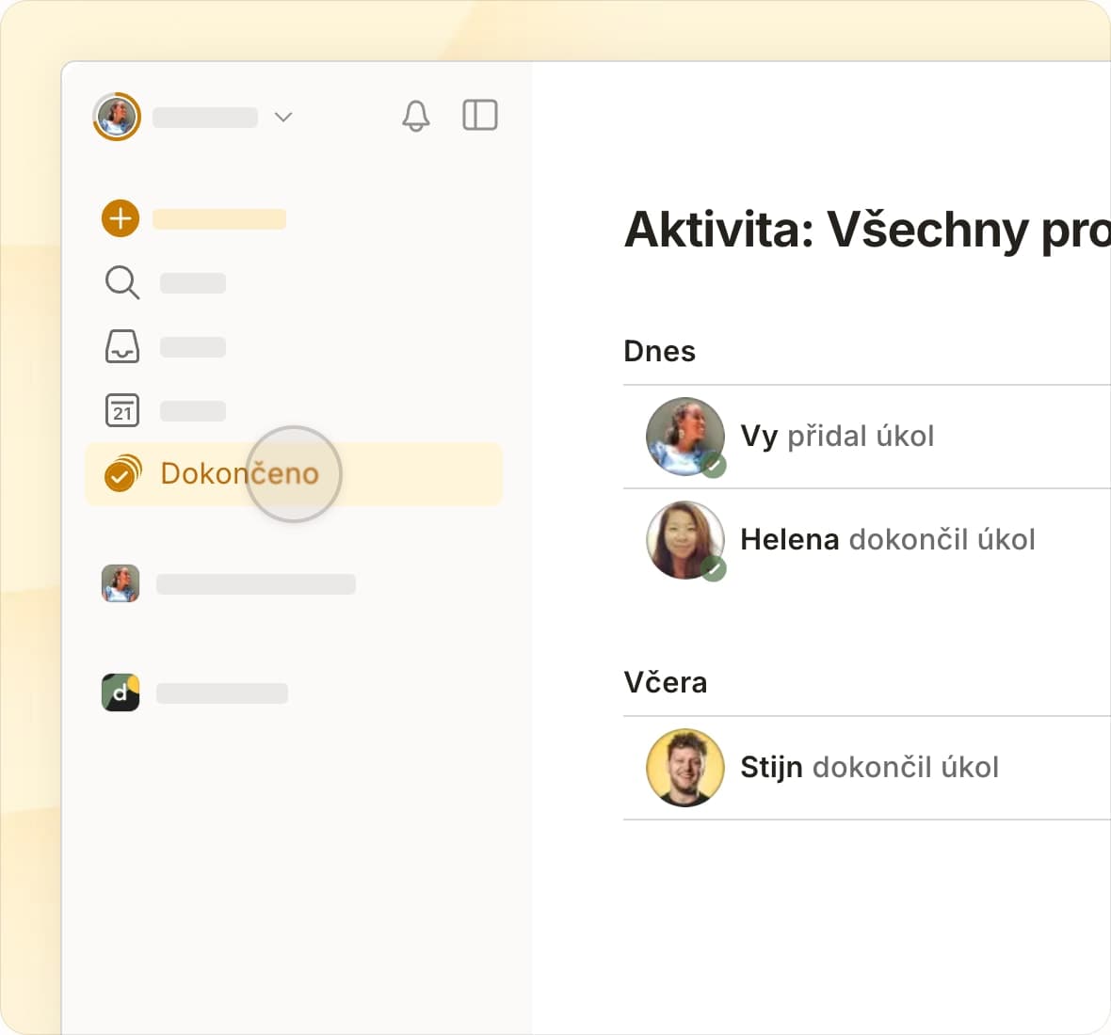The height and width of the screenshot is (1035, 1111).
Task: Toggle the sidebar panel icon
Action: 479,115
